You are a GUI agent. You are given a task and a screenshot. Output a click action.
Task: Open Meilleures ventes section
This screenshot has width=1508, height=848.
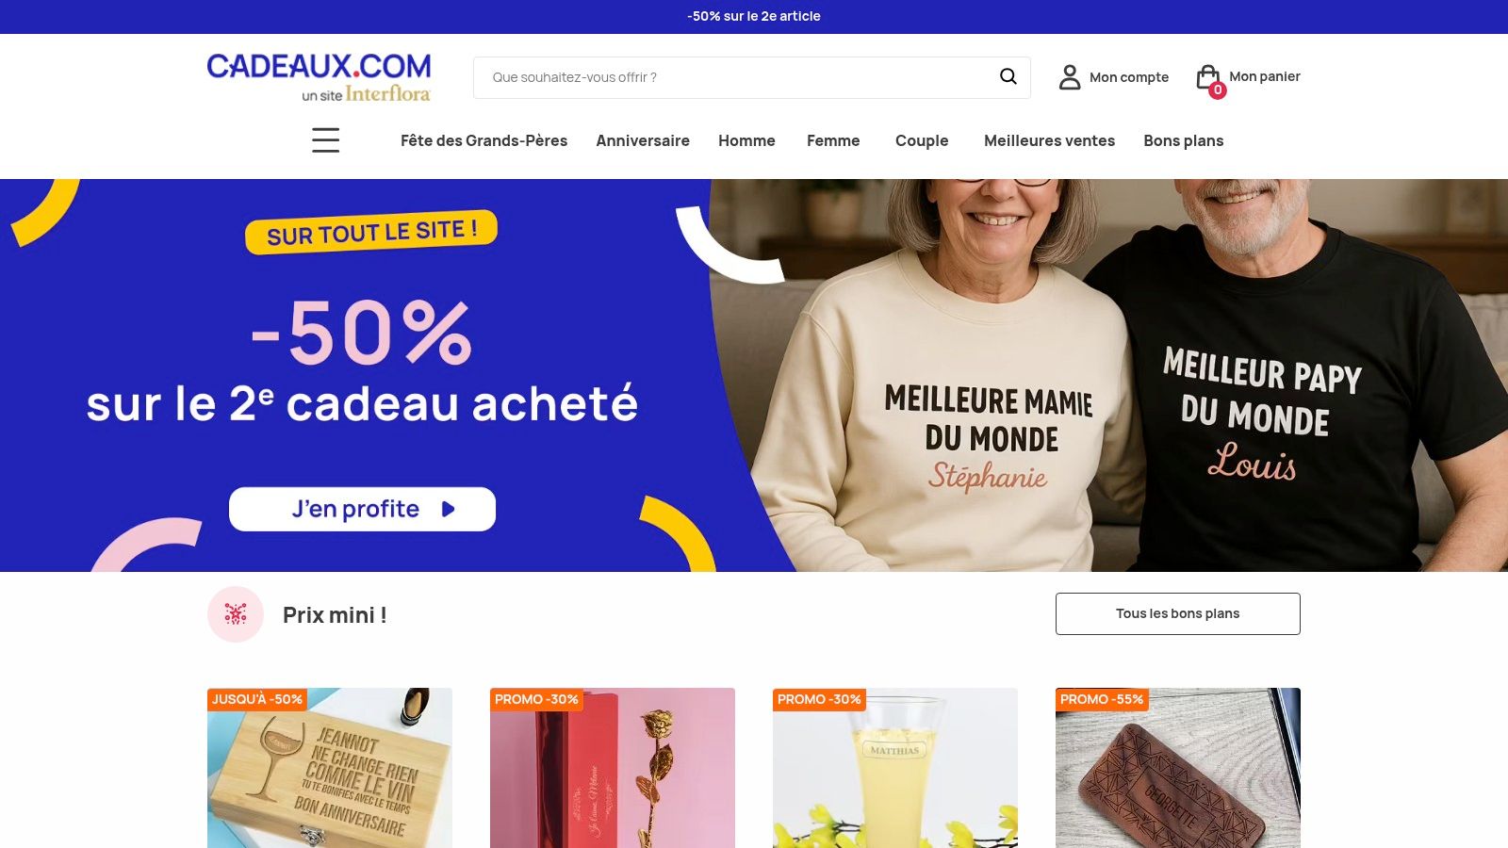coord(1049,140)
